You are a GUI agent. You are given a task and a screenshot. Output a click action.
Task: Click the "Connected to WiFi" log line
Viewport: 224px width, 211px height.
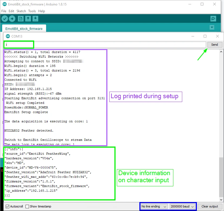coord(20,80)
